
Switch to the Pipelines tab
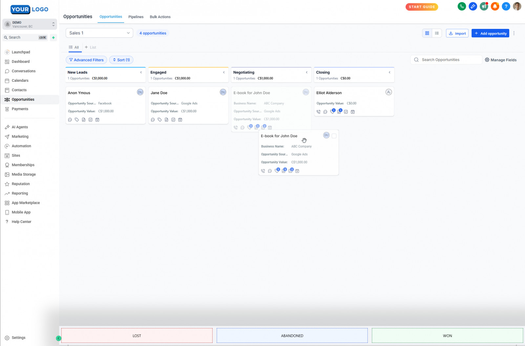tap(136, 17)
